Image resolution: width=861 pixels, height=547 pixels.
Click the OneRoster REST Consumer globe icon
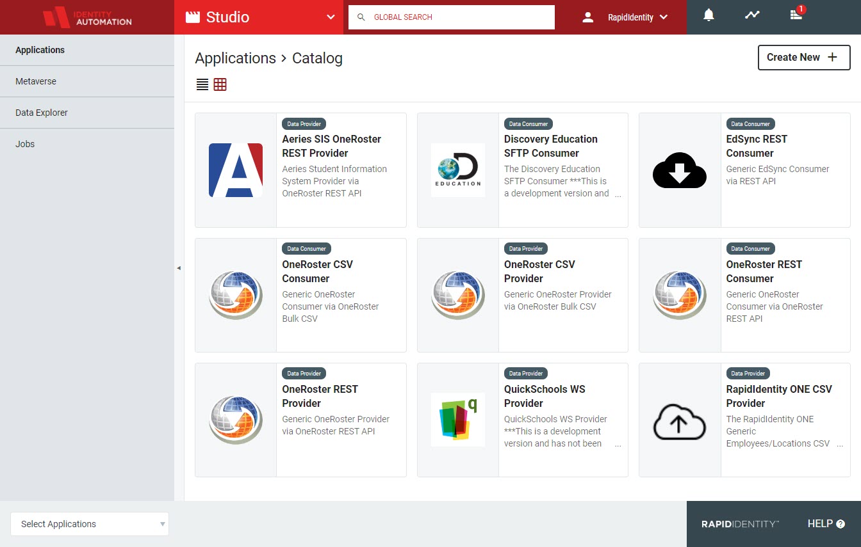click(680, 295)
